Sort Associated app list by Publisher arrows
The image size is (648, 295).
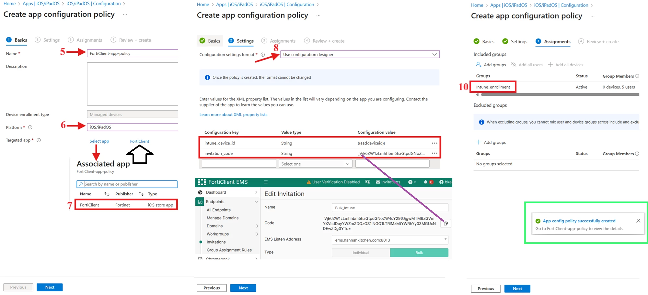[141, 194]
